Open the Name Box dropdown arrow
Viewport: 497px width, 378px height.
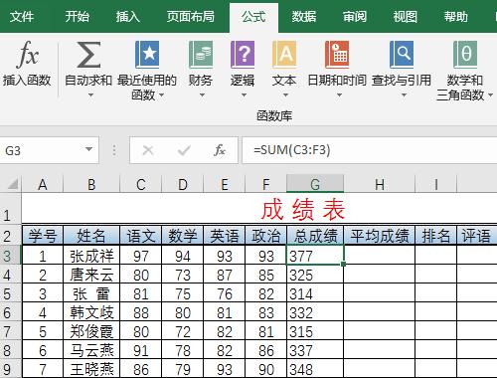click(88, 149)
